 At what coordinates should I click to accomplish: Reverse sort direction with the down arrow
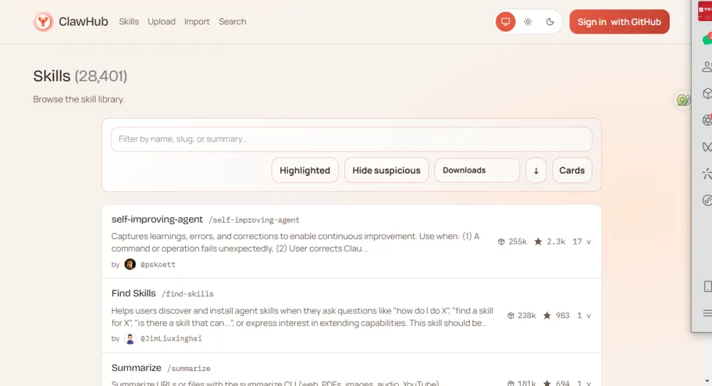point(536,170)
